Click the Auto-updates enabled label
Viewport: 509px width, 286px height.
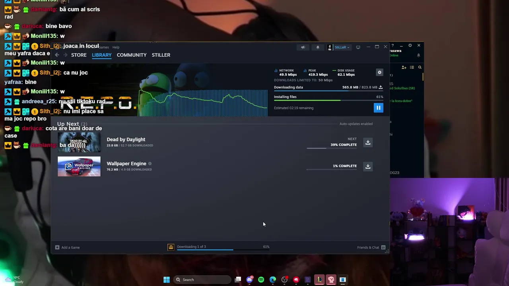(x=356, y=124)
